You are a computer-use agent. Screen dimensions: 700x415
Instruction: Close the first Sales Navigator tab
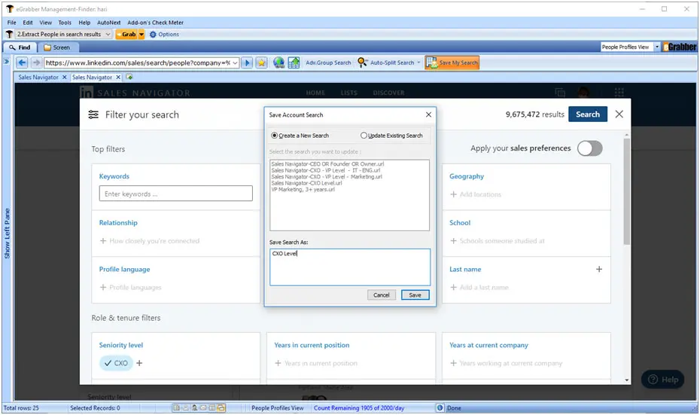click(64, 78)
